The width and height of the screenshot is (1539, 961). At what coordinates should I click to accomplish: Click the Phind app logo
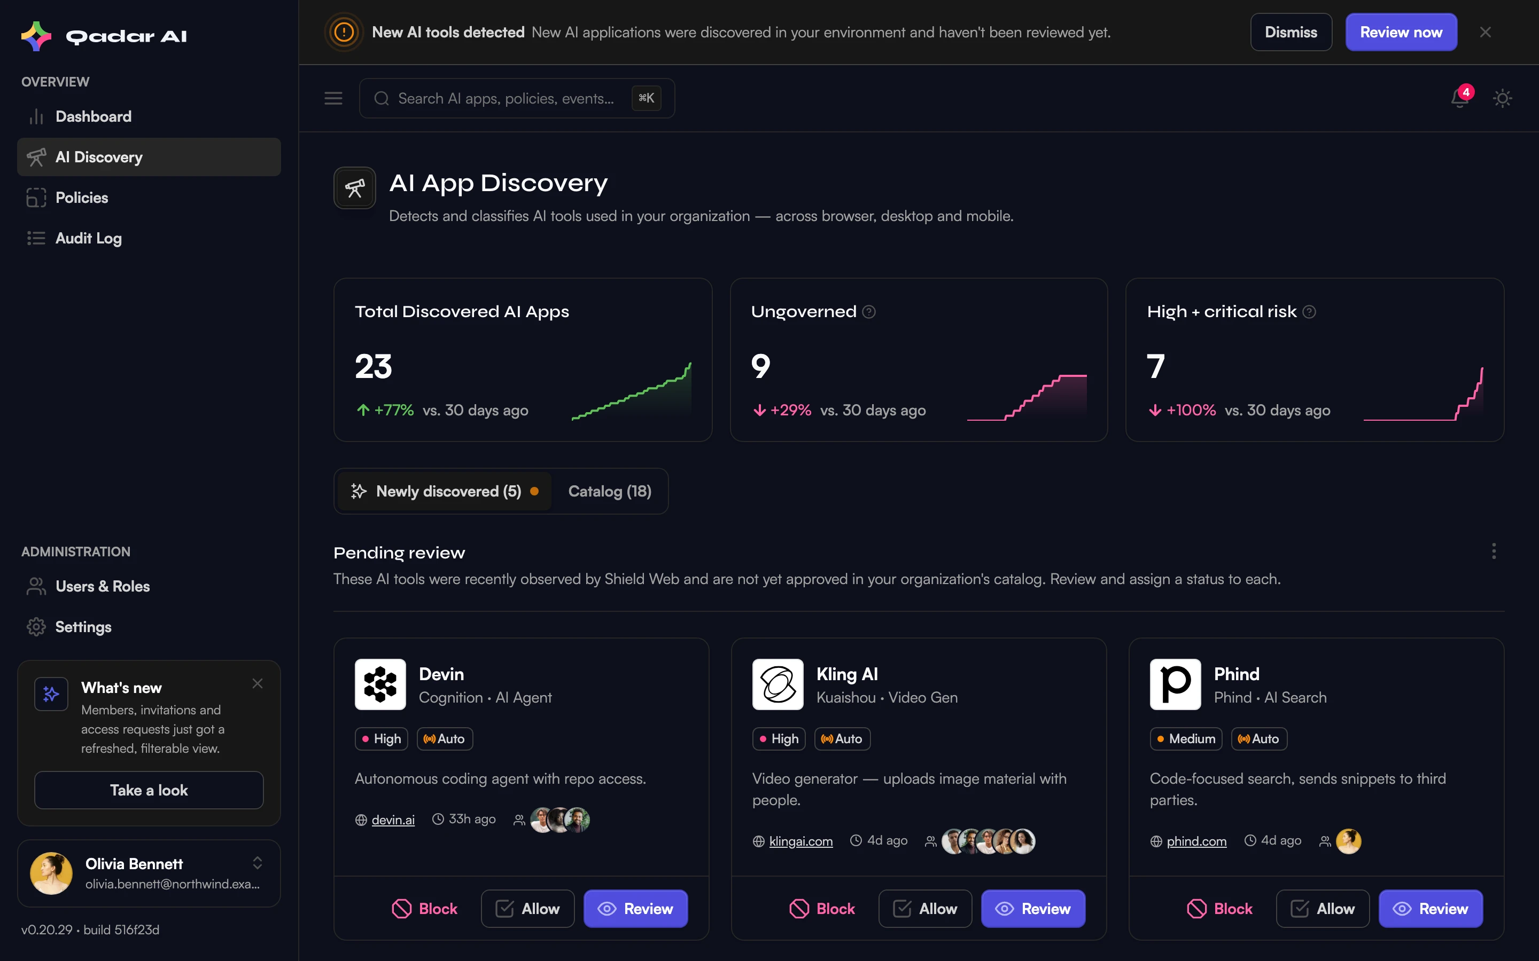(x=1175, y=684)
